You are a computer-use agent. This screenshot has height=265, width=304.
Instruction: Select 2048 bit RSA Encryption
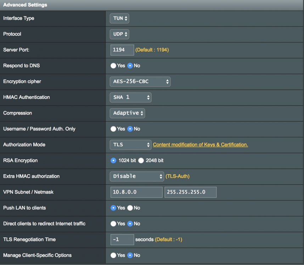141,160
